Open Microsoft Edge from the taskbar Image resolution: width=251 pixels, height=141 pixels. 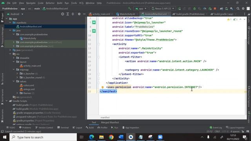[x=91, y=137]
